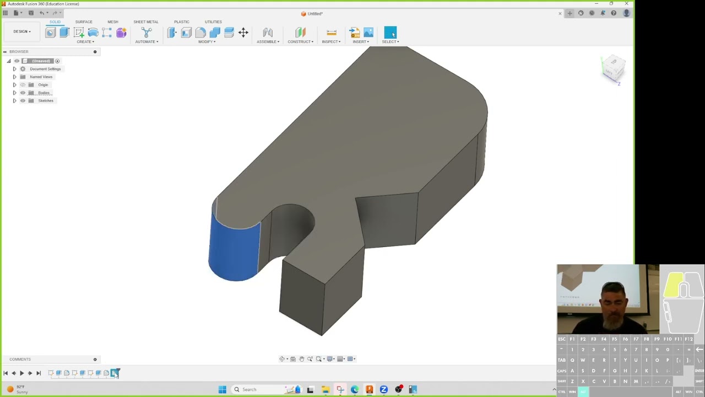Open the Grid and Snaps dropdown
This screenshot has height=397, width=705.
(x=341, y=359)
